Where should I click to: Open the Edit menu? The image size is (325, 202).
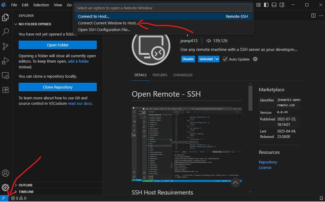(25, 5)
